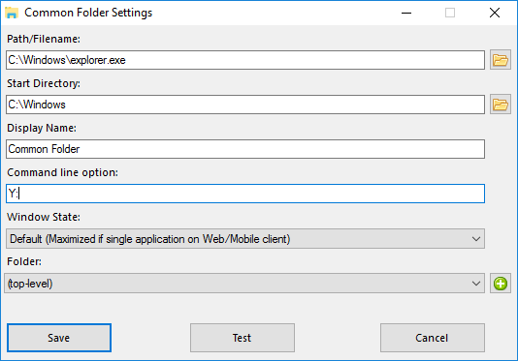Select the Display Name text field
This screenshot has height=361, width=518.
(245, 149)
